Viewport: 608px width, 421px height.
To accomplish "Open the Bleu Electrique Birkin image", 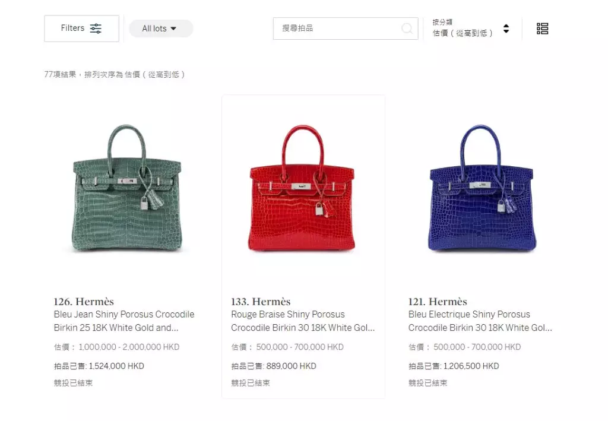I will pyautogui.click(x=482, y=188).
